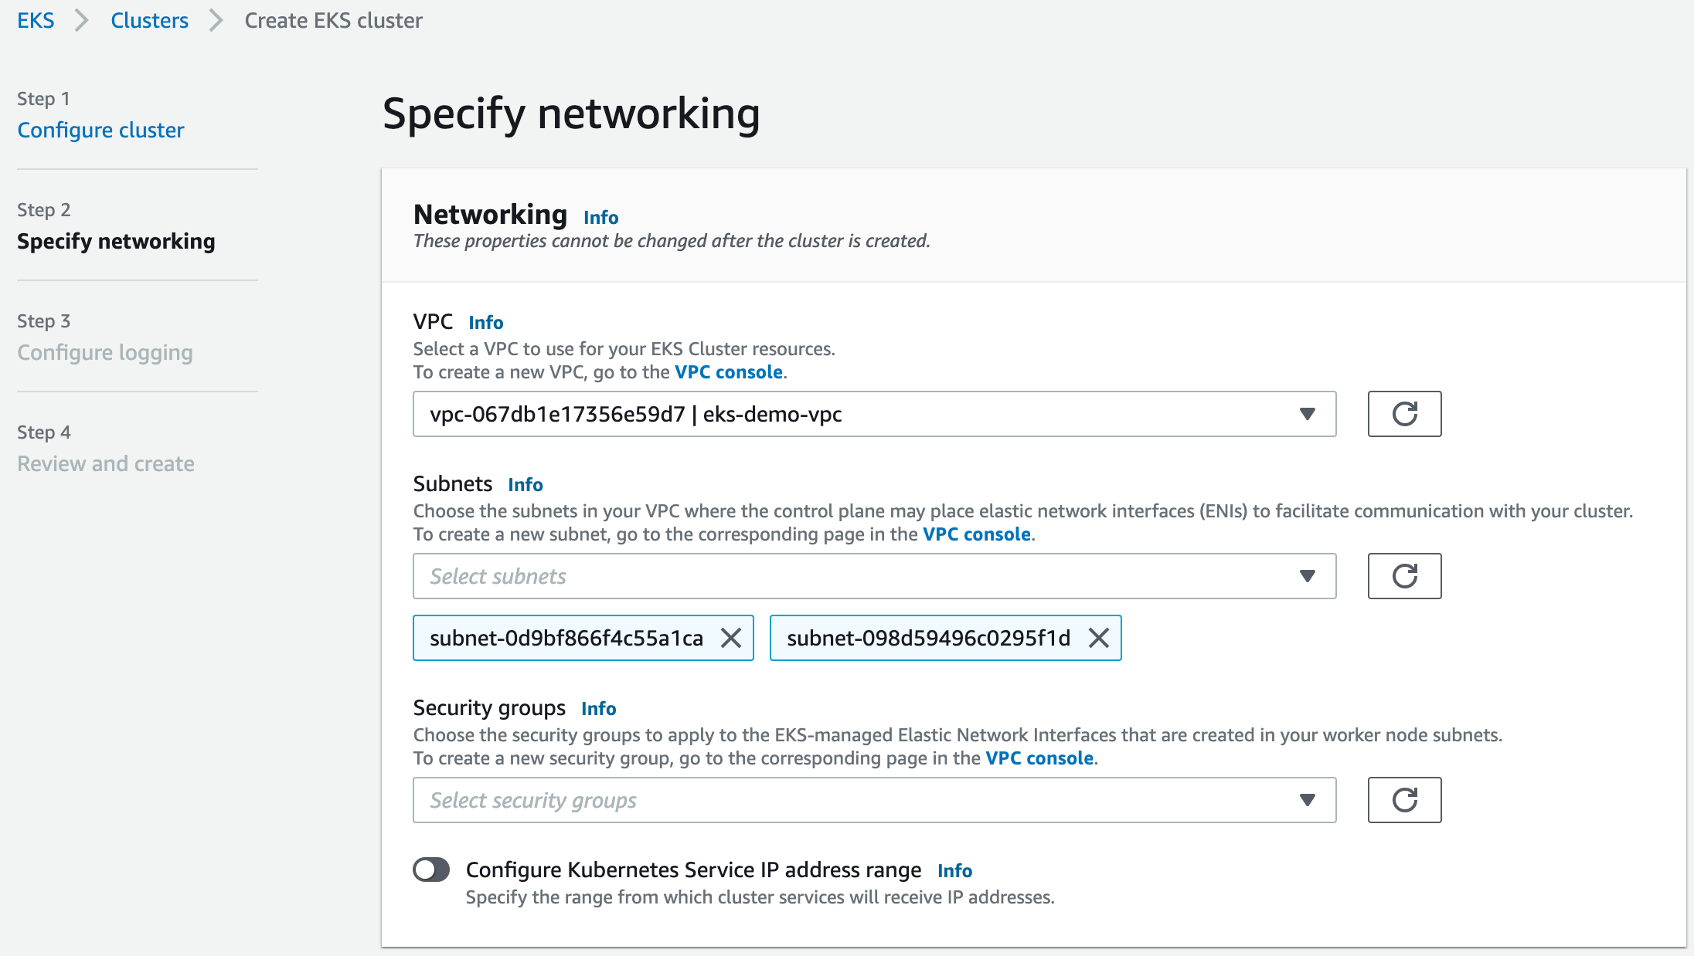Click the EKS breadcrumb link
Screen dimensions: 1694x956
(x=36, y=20)
